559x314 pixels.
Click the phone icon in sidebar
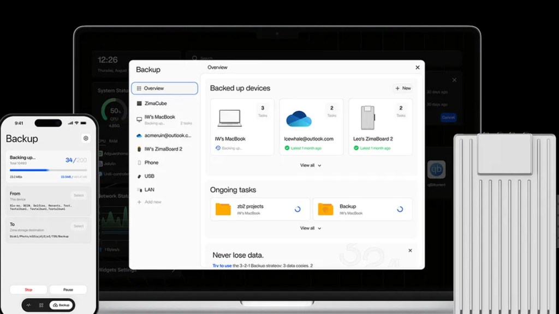click(139, 162)
